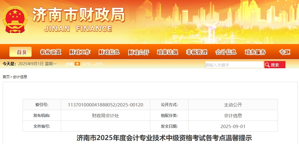Open 非税管理 from the navigation bar
This screenshot has height=144, width=299.
pyautogui.click(x=197, y=52)
